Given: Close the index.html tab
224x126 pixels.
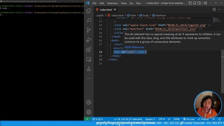Looking at the screenshot, I should coord(115,9).
